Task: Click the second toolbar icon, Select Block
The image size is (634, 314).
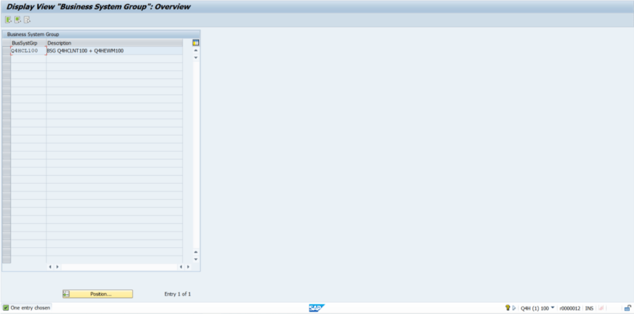Action: (17, 20)
